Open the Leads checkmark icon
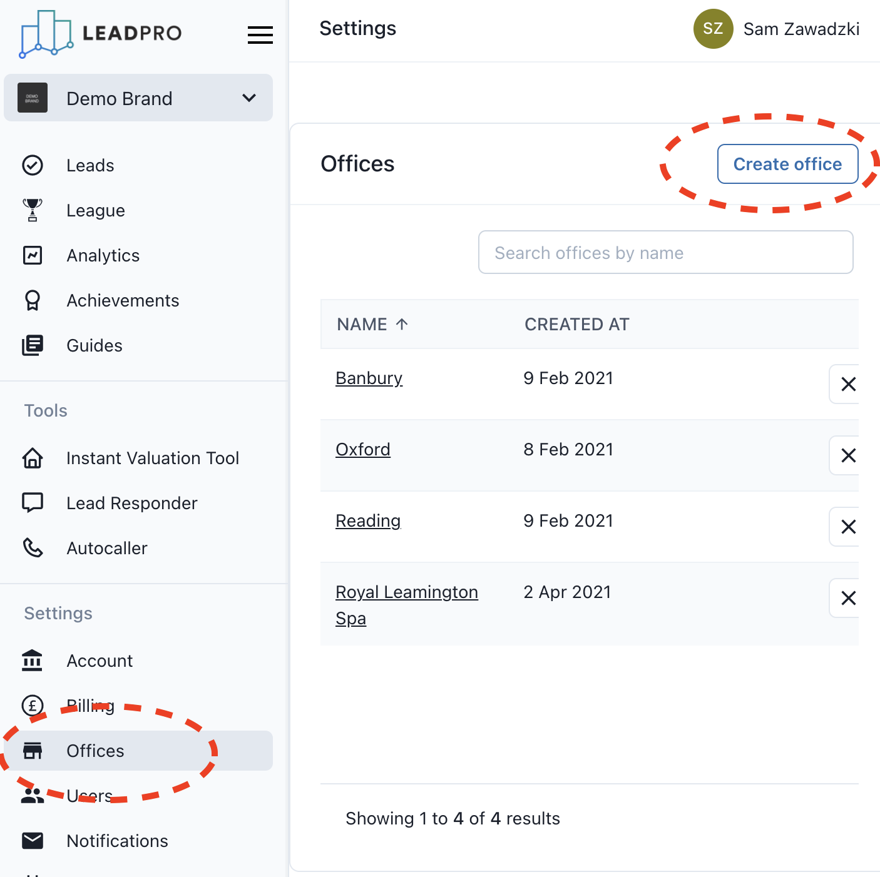Screen dimensions: 880x877 [x=33, y=165]
